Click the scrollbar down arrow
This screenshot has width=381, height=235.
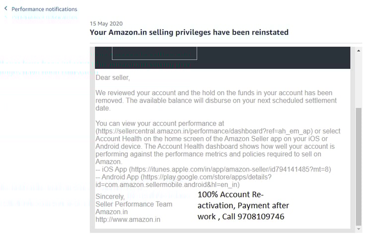pyautogui.click(x=359, y=229)
